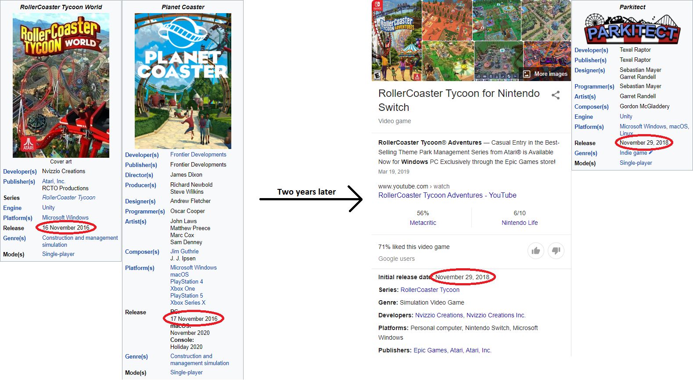The height and width of the screenshot is (380, 693).
Task: Open the More images button
Action: (545, 74)
